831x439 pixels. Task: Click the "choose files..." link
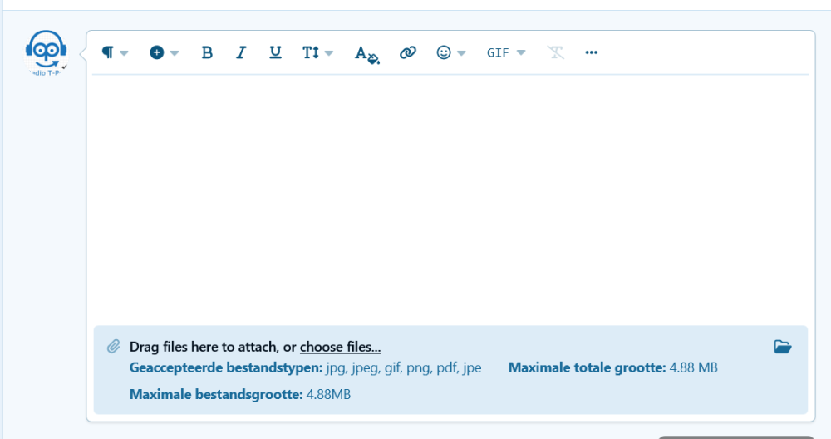pos(340,347)
